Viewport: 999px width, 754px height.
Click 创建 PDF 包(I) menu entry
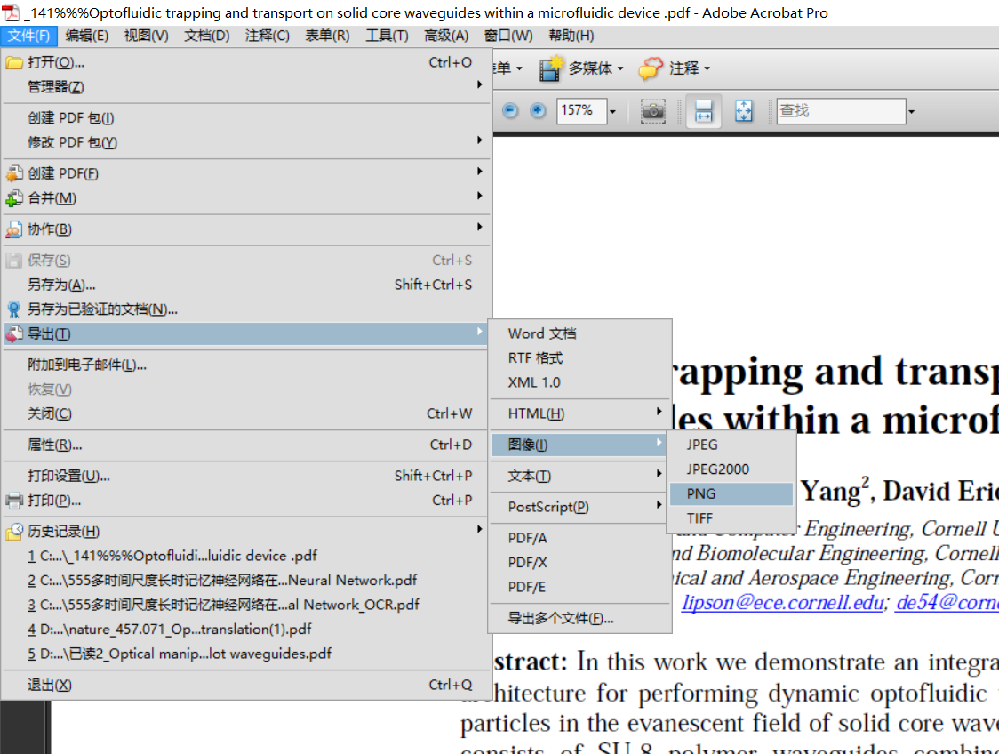tap(246, 118)
